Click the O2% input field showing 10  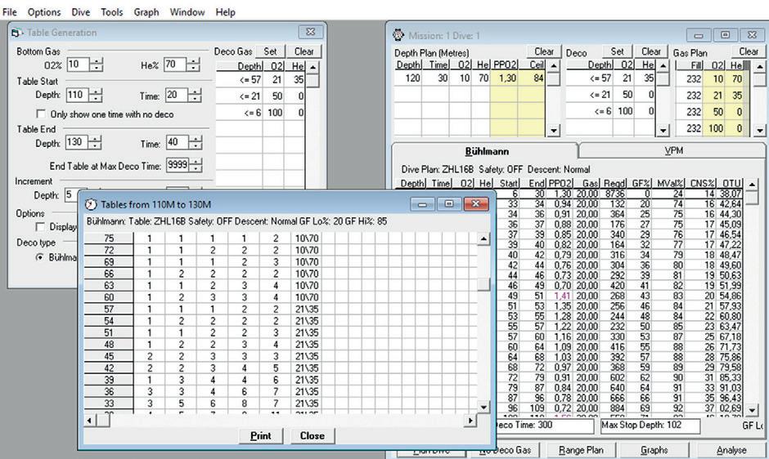(78, 65)
